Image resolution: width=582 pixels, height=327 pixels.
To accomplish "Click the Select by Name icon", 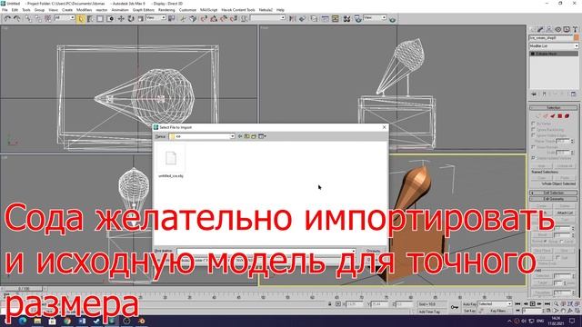I will pyautogui.click(x=91, y=18).
